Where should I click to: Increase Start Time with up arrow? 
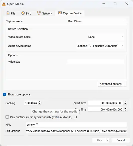coord(125,102)
